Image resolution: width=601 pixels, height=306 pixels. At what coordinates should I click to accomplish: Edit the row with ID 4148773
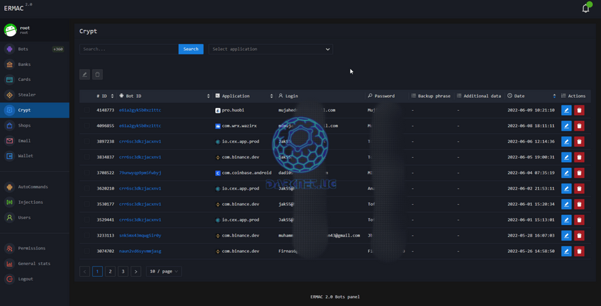[x=566, y=110]
